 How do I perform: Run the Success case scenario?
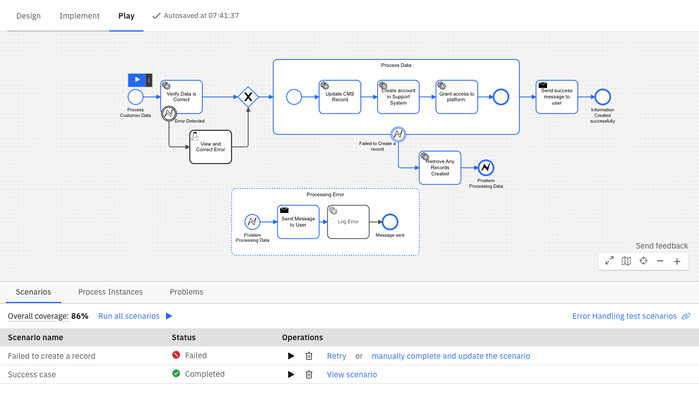(x=291, y=374)
